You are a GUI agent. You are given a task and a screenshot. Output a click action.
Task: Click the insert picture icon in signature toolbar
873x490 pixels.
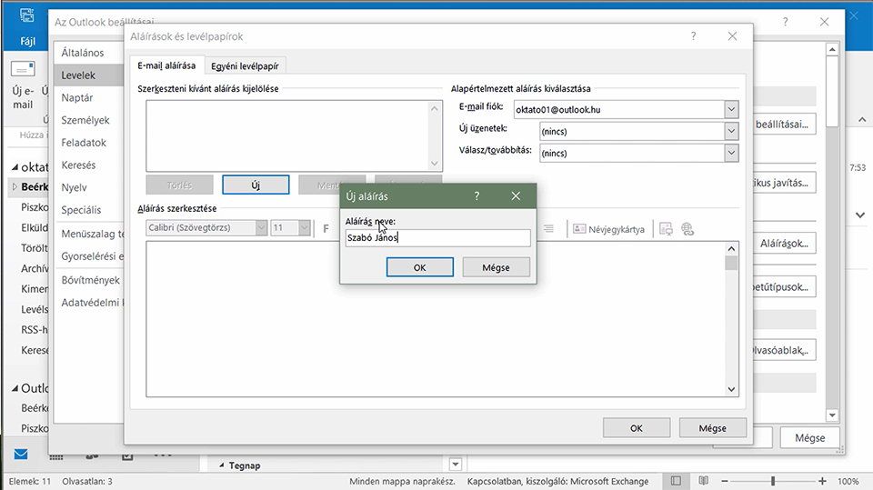[666, 229]
